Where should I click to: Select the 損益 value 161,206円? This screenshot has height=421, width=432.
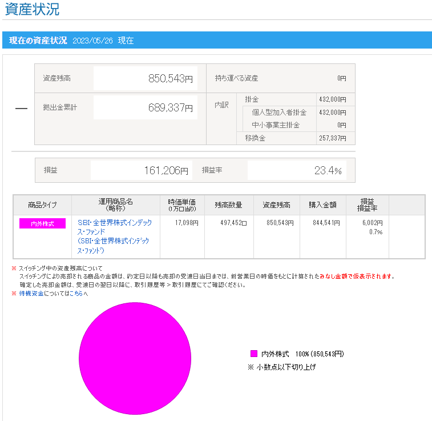click(167, 170)
